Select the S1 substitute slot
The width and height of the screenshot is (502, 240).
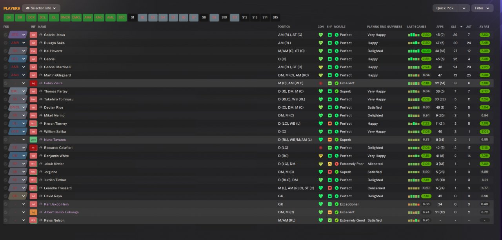pyautogui.click(x=132, y=17)
